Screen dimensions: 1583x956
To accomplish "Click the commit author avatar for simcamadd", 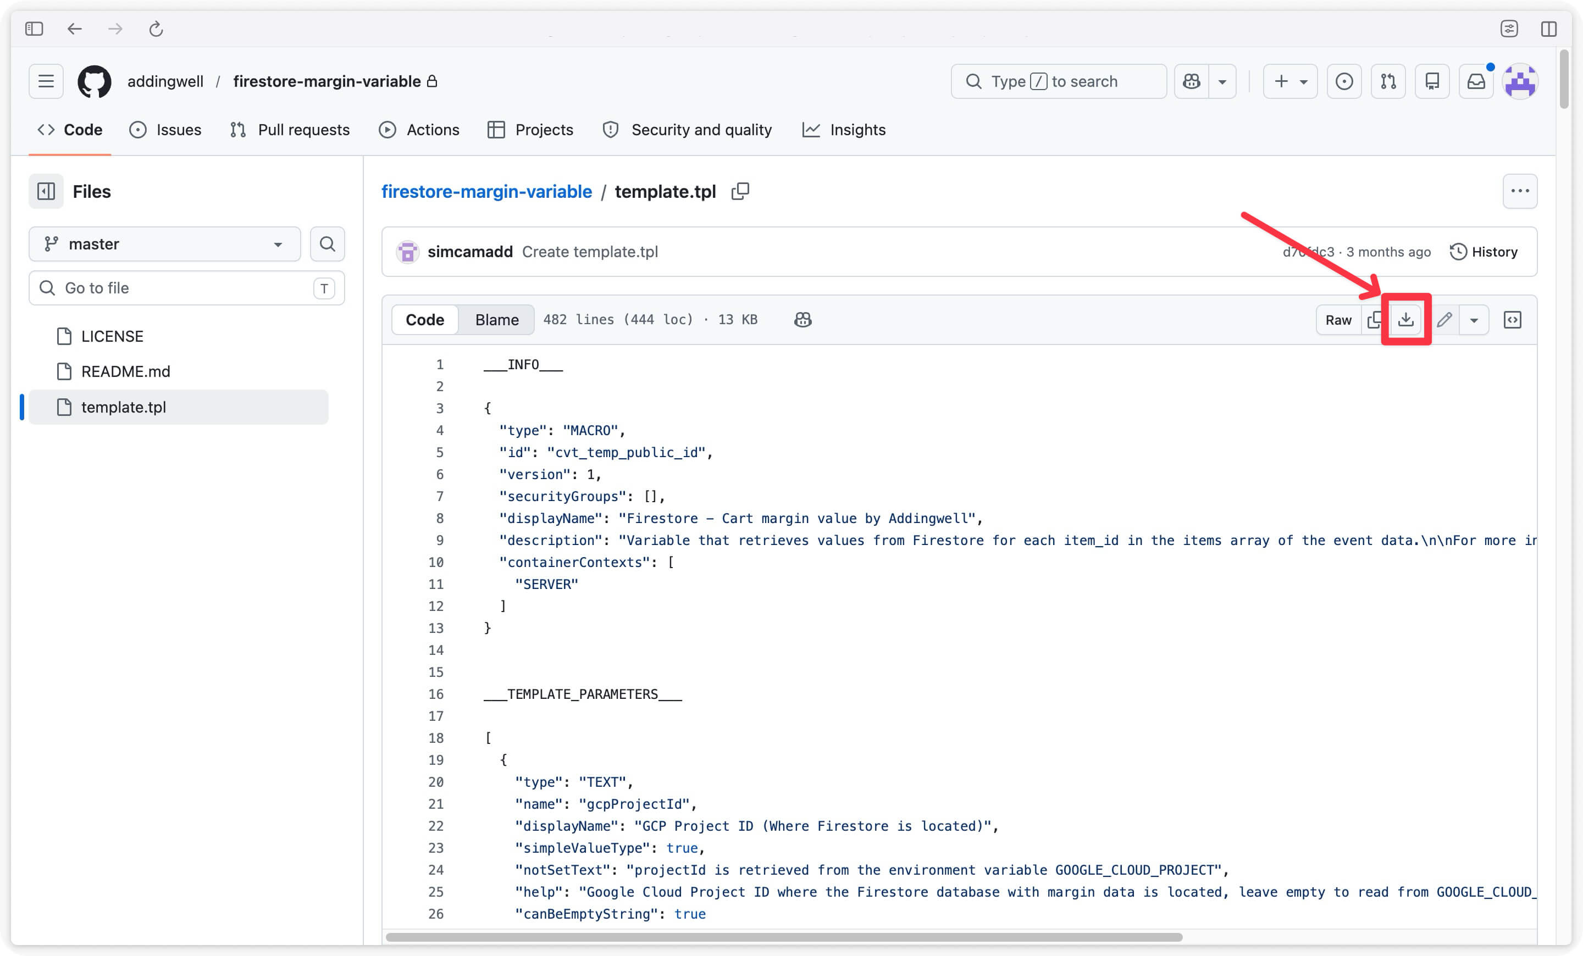I will 407,252.
